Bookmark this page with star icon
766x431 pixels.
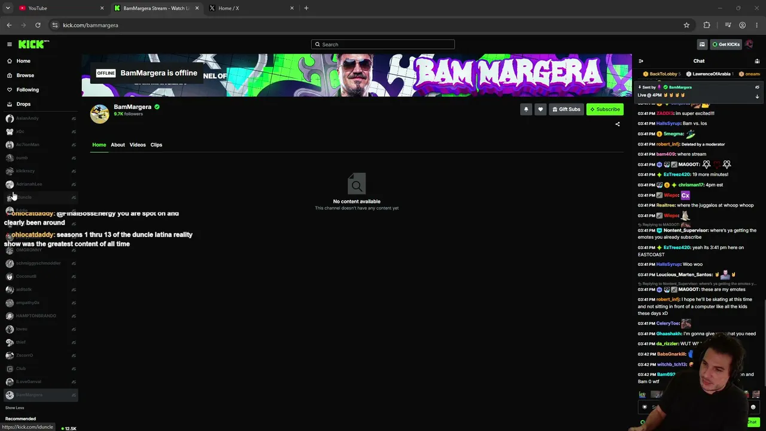[x=686, y=25]
